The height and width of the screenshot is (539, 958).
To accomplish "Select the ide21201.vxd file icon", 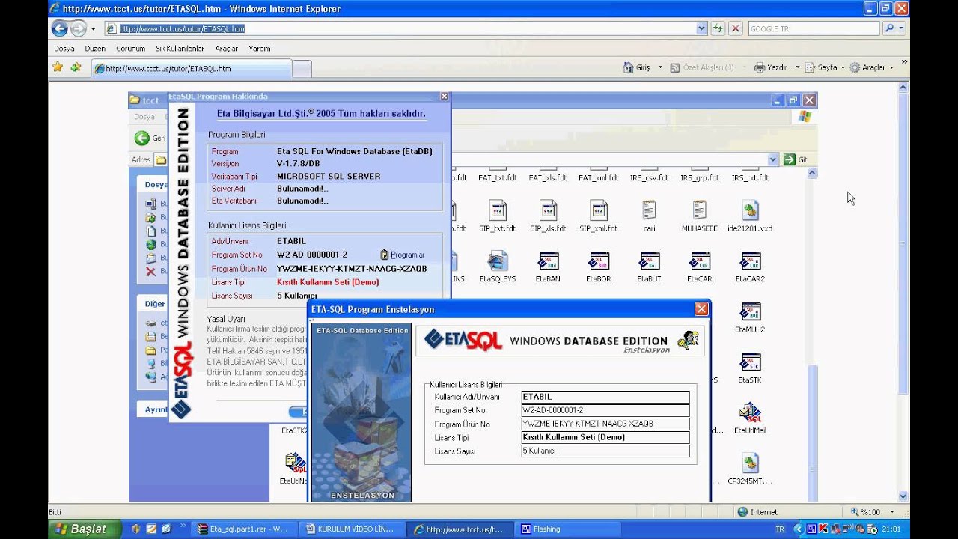I will pyautogui.click(x=750, y=210).
